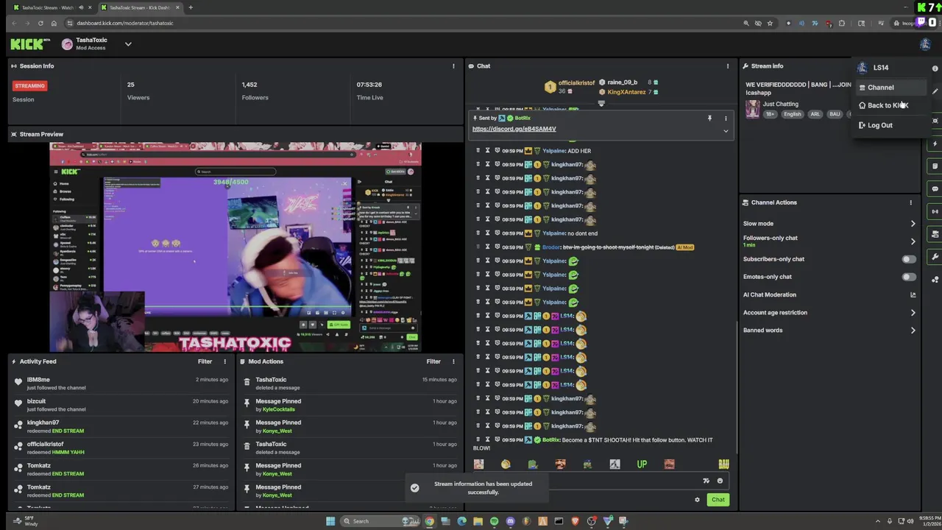Open the emote picker in chat input
942x530 pixels.
(x=720, y=481)
